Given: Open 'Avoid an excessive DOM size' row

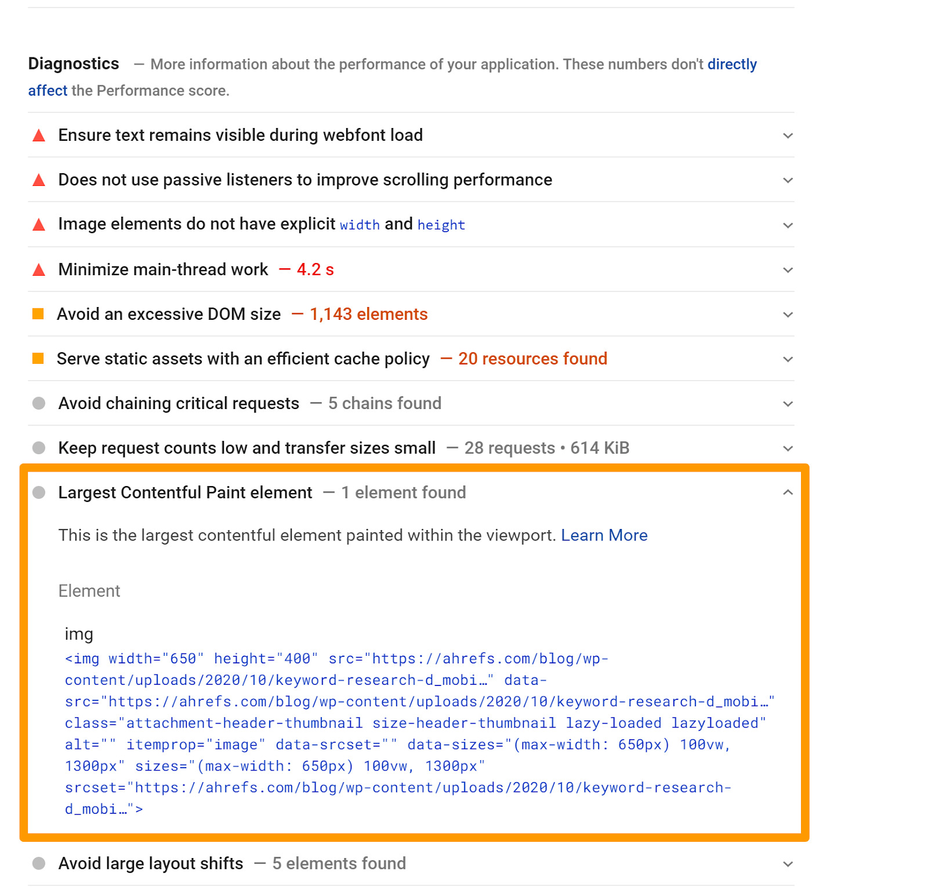Looking at the screenshot, I should (x=169, y=314).
